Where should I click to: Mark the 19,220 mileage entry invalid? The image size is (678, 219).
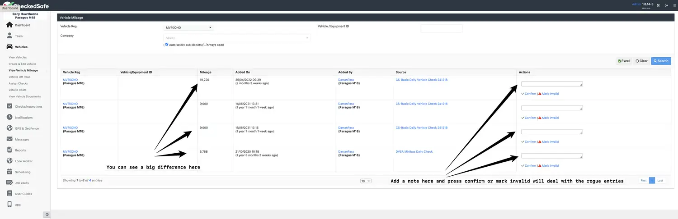[550, 94]
